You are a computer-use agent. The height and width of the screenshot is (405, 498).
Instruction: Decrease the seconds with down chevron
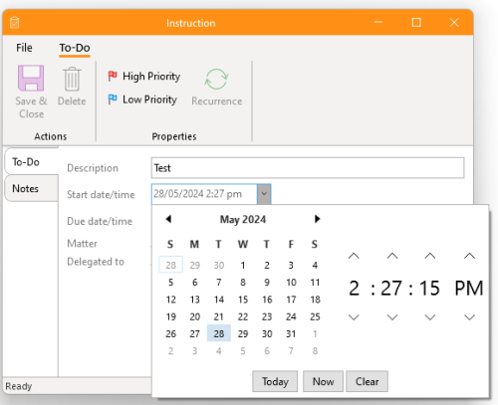point(430,317)
